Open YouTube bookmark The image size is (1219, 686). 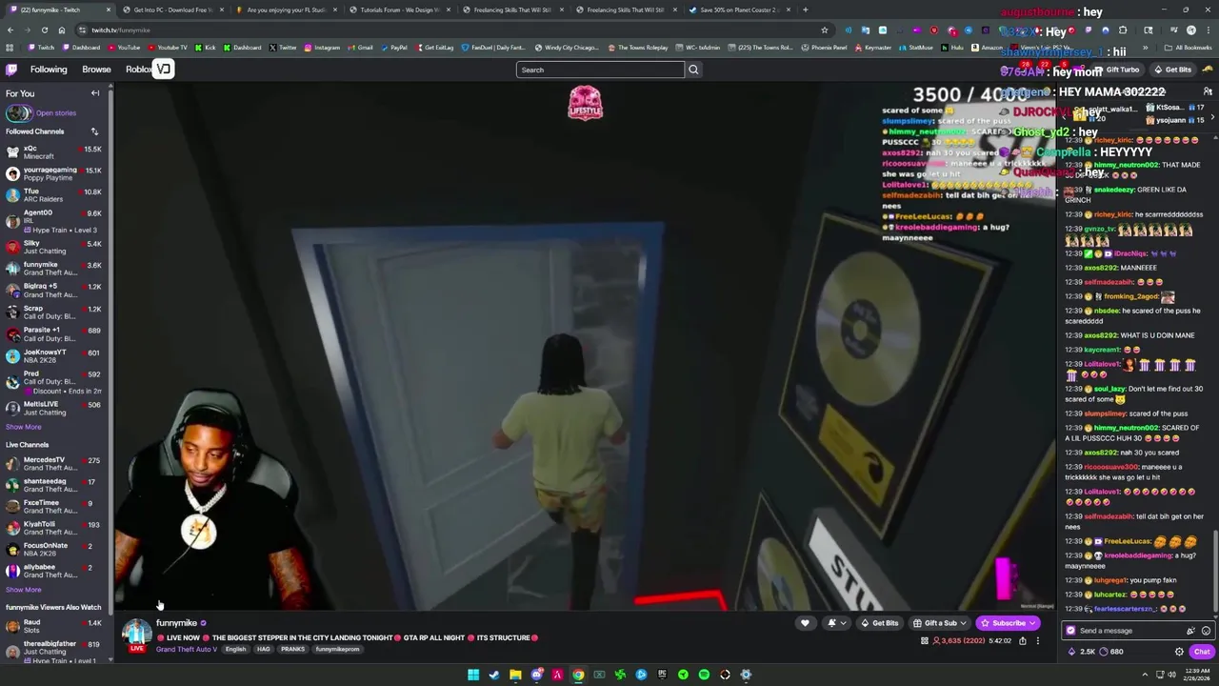pos(124,48)
